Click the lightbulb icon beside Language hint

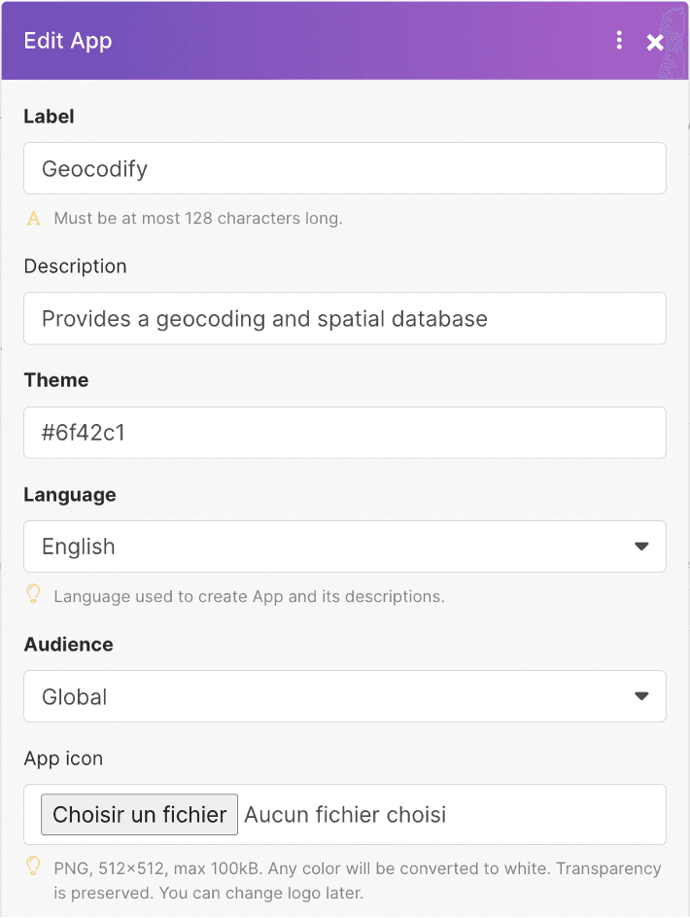click(32, 597)
